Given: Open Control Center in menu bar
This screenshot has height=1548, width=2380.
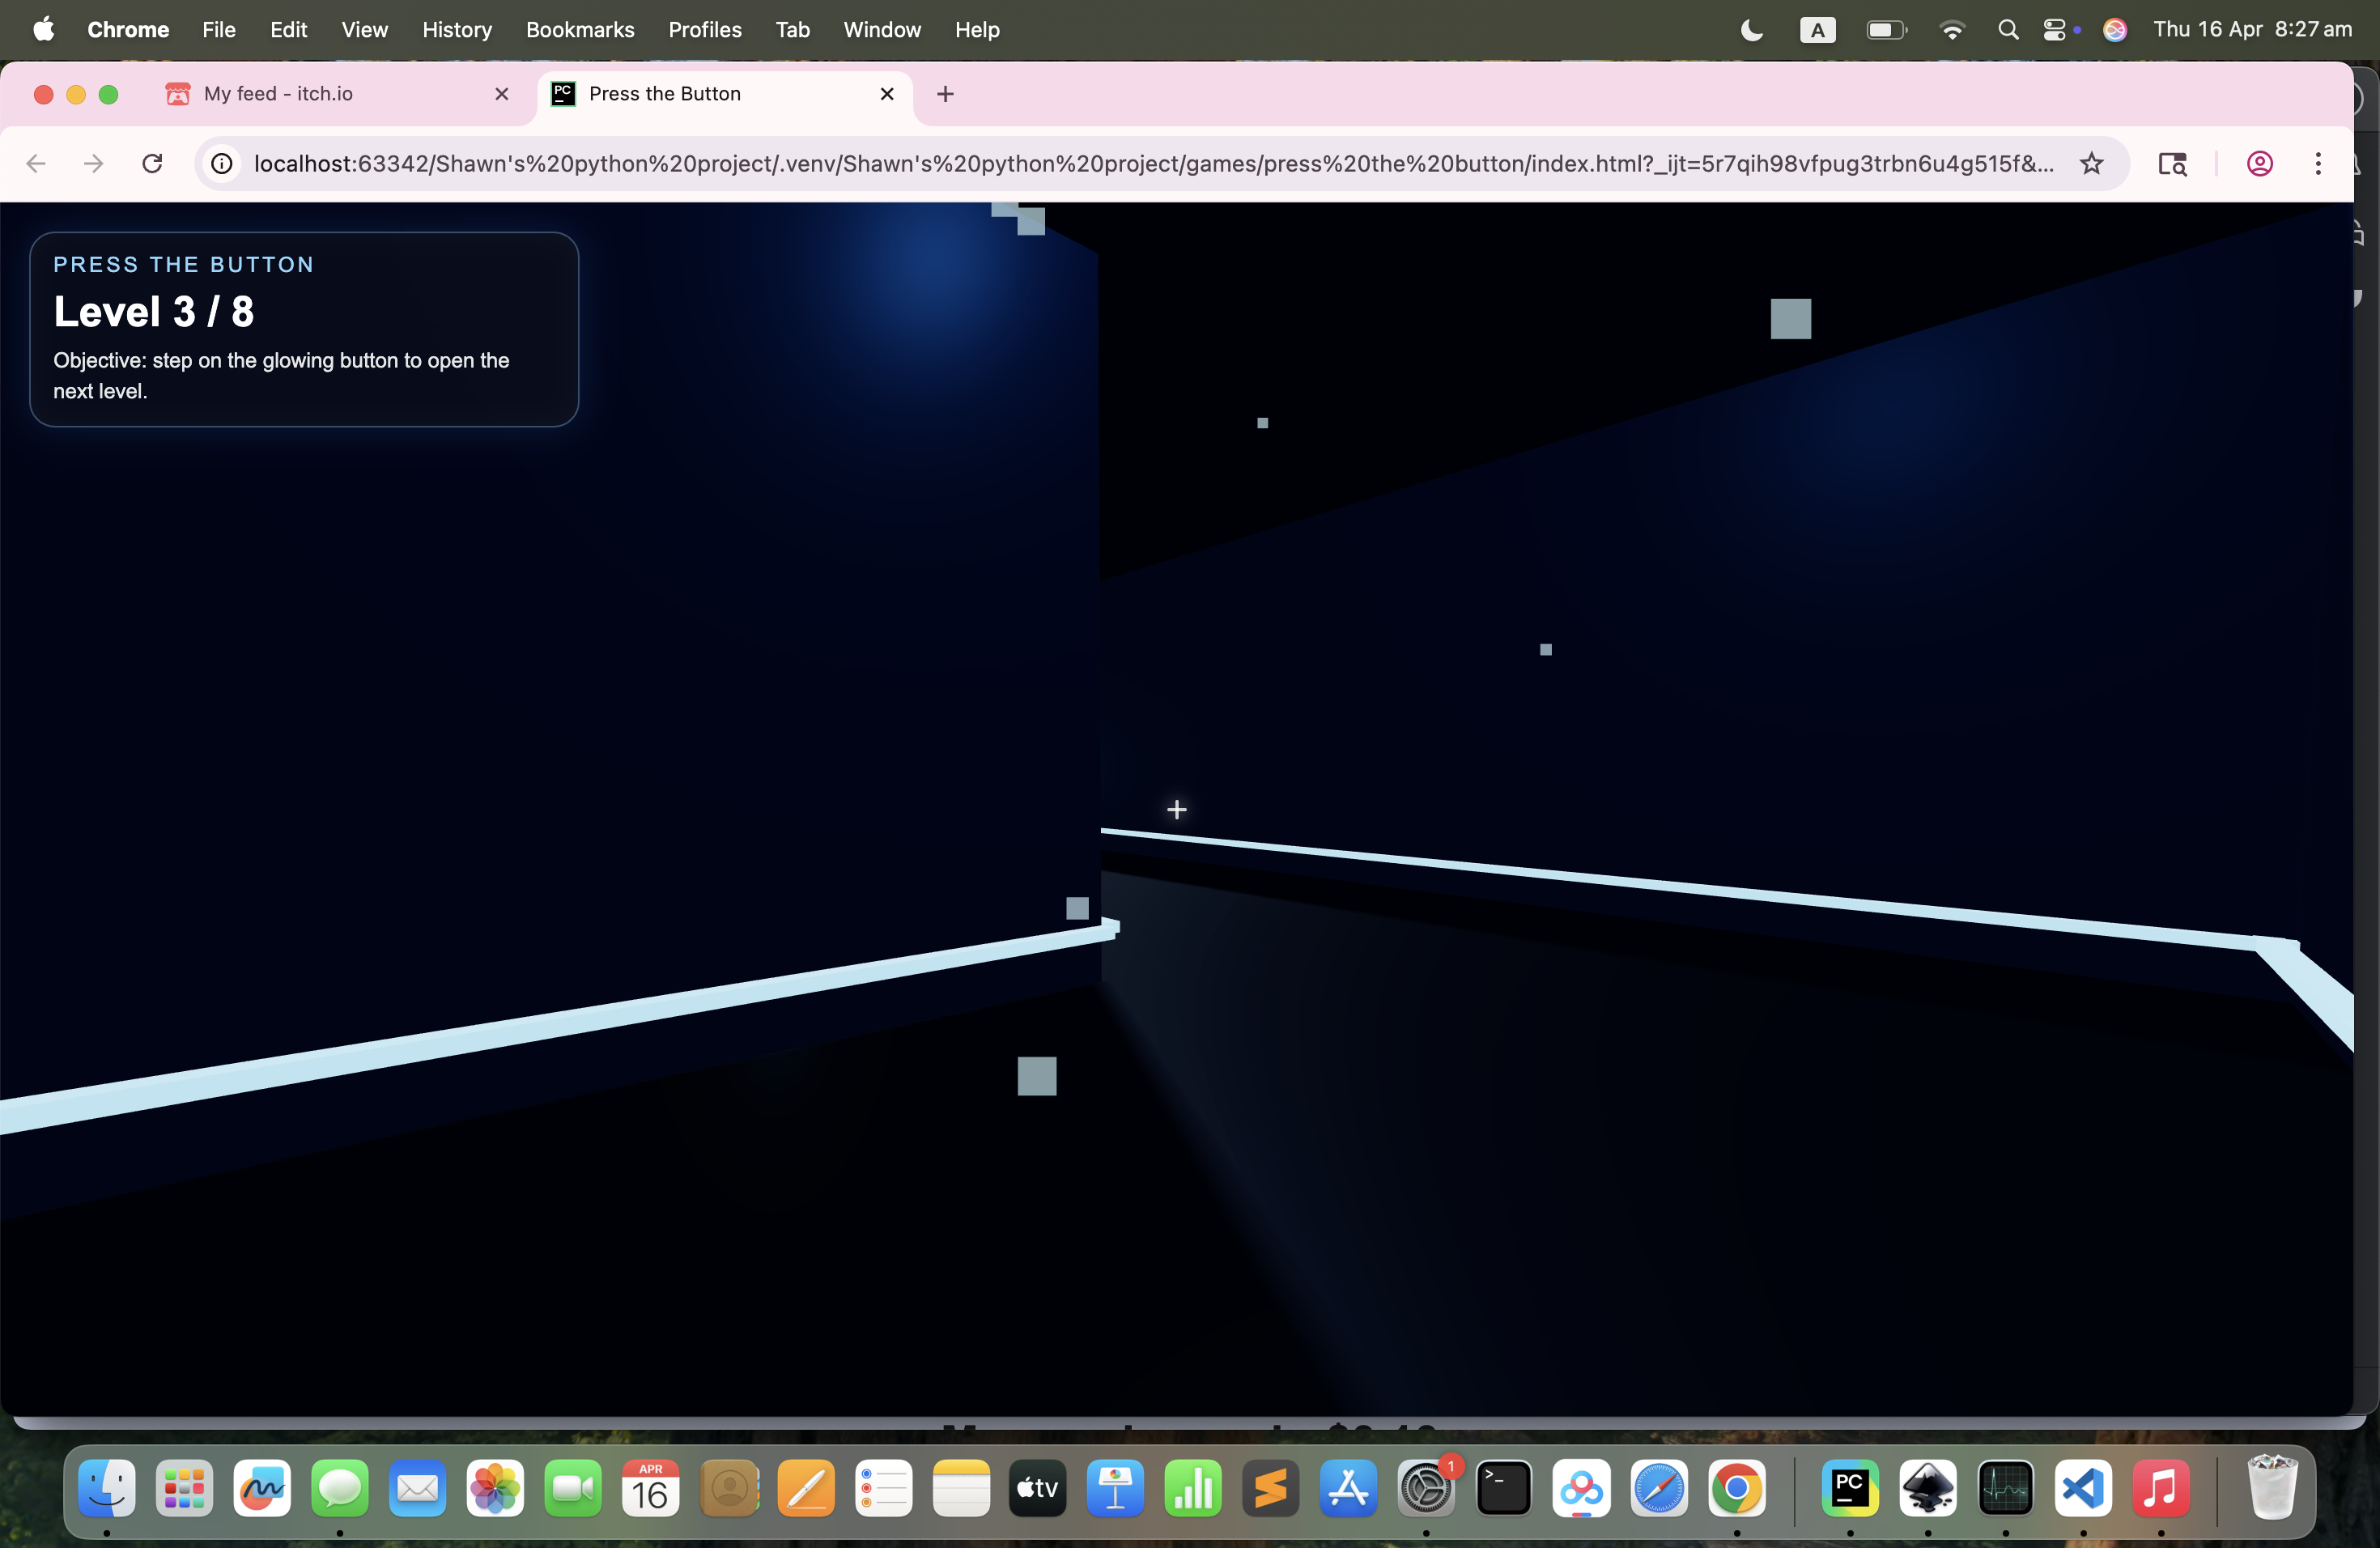Looking at the screenshot, I should pos(2054,30).
